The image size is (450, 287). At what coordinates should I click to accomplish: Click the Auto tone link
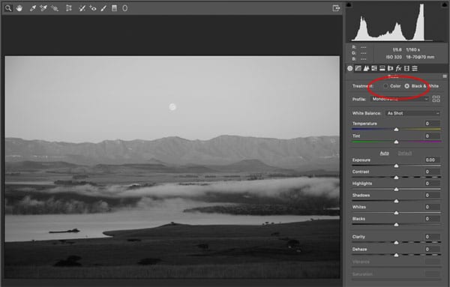[x=384, y=153]
